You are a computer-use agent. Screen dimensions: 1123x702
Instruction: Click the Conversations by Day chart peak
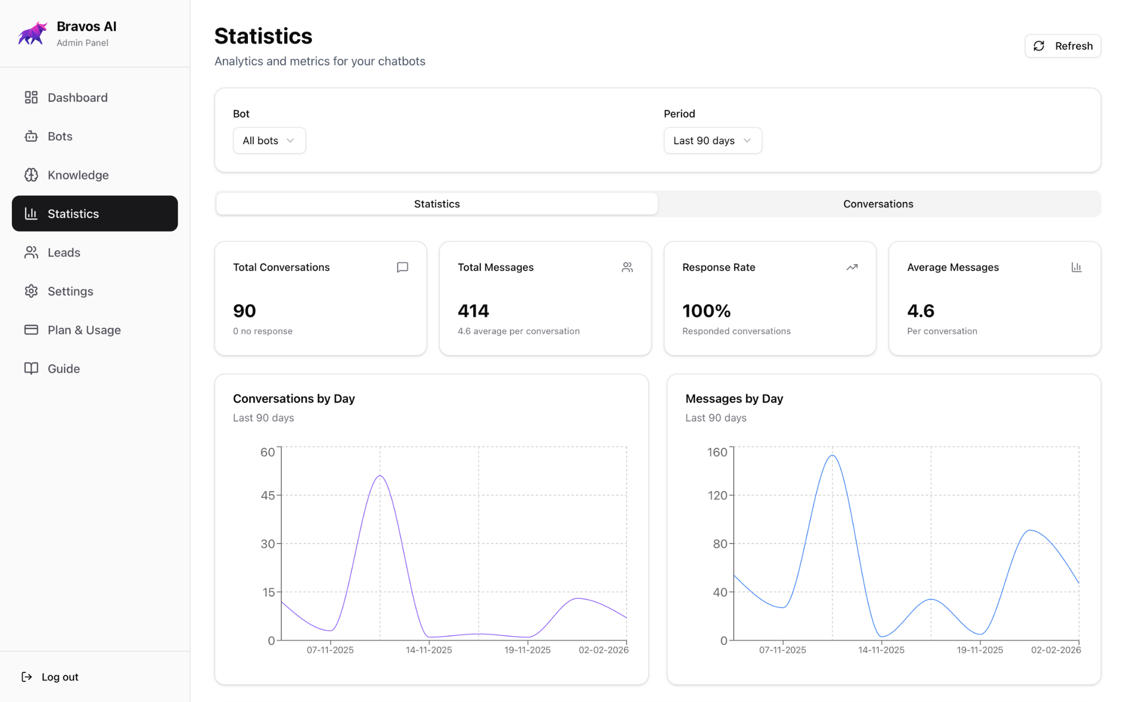pos(380,476)
